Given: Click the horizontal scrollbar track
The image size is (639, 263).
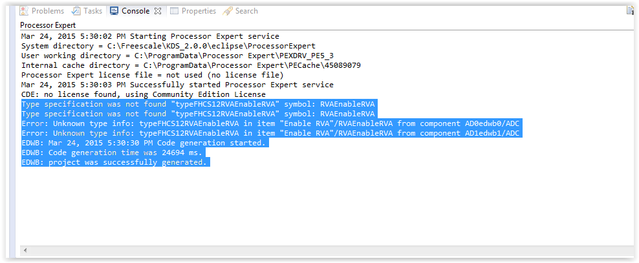Looking at the screenshot, I should [323, 250].
